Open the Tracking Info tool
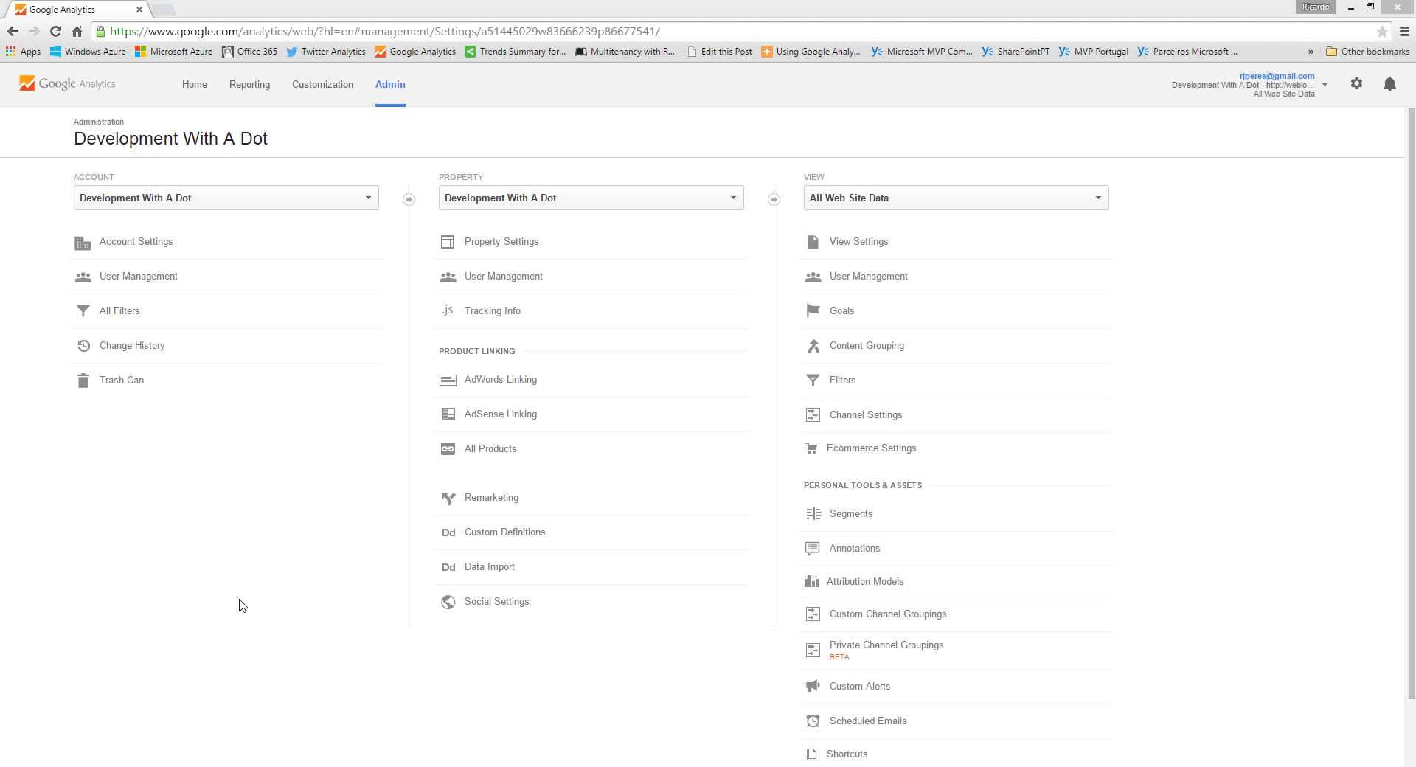The height and width of the screenshot is (767, 1416). [x=491, y=310]
